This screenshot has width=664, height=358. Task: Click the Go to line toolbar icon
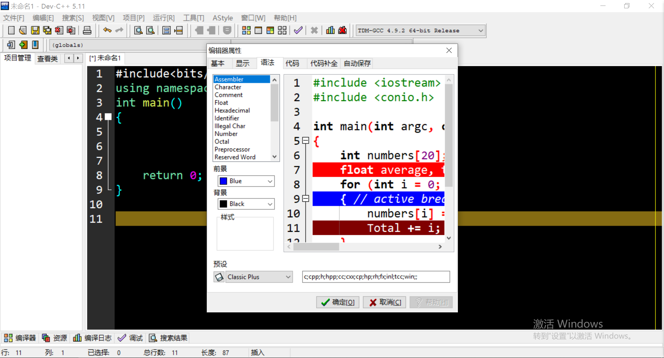pyautogui.click(x=178, y=30)
